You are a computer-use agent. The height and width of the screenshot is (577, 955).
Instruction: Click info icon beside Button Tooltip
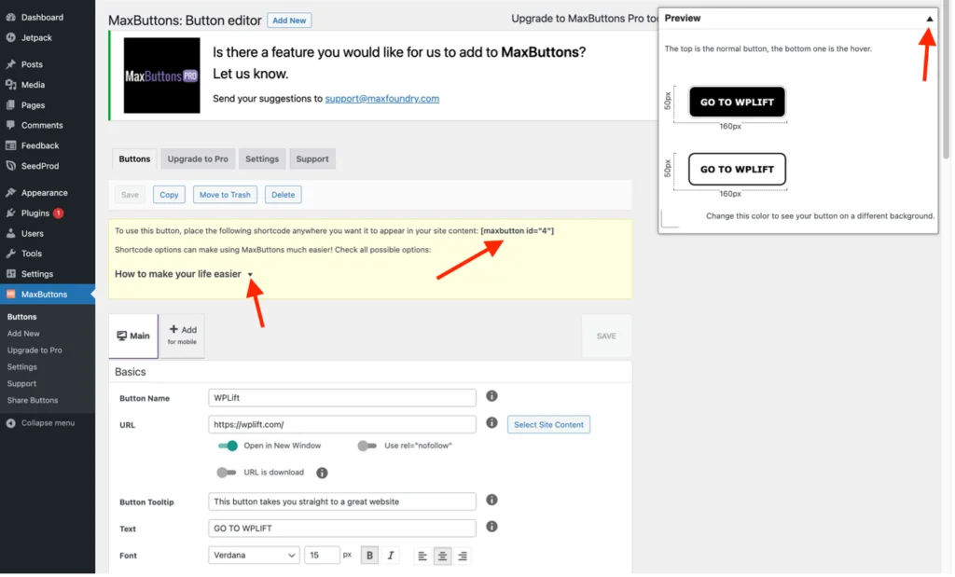(x=491, y=501)
